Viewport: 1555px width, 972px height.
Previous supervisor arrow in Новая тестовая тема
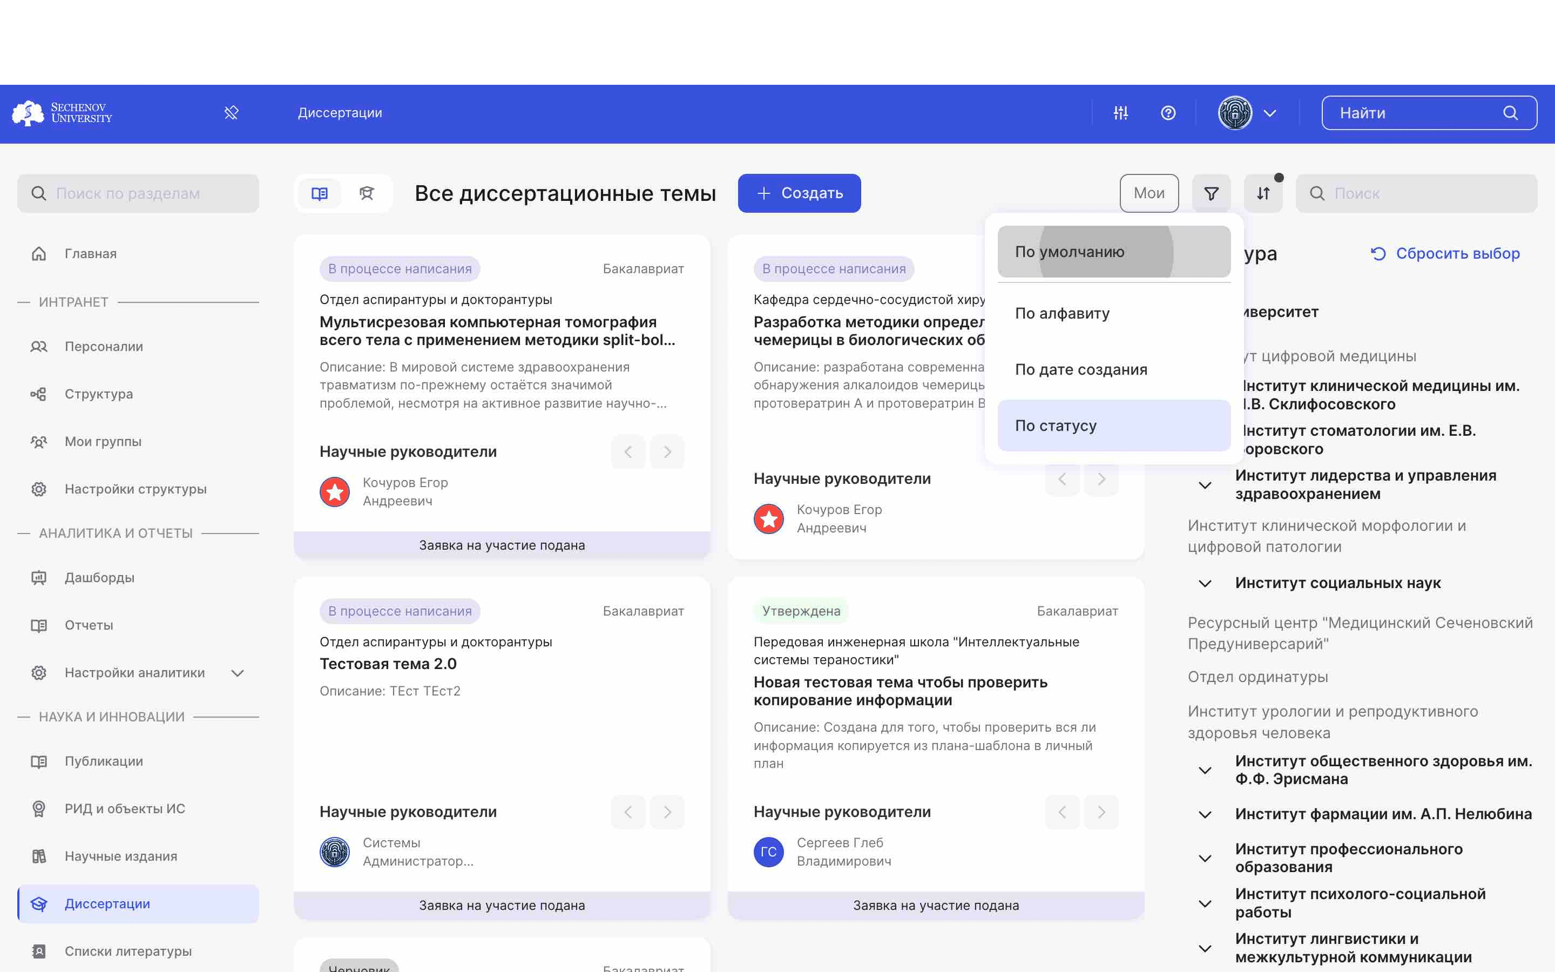pos(1062,812)
